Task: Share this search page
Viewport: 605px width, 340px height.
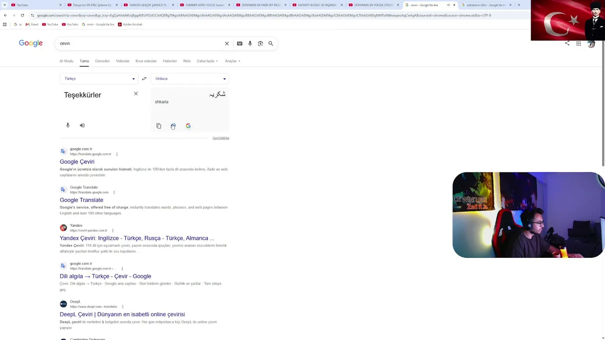Action: (567, 43)
